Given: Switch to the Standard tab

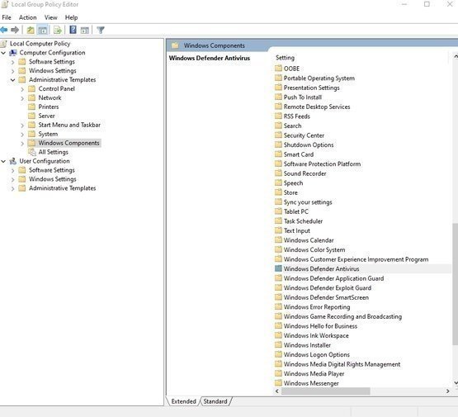Looking at the screenshot, I should pyautogui.click(x=215, y=401).
